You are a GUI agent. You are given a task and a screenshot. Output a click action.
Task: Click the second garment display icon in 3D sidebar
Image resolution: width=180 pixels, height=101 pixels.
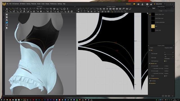click(x=7, y=17)
